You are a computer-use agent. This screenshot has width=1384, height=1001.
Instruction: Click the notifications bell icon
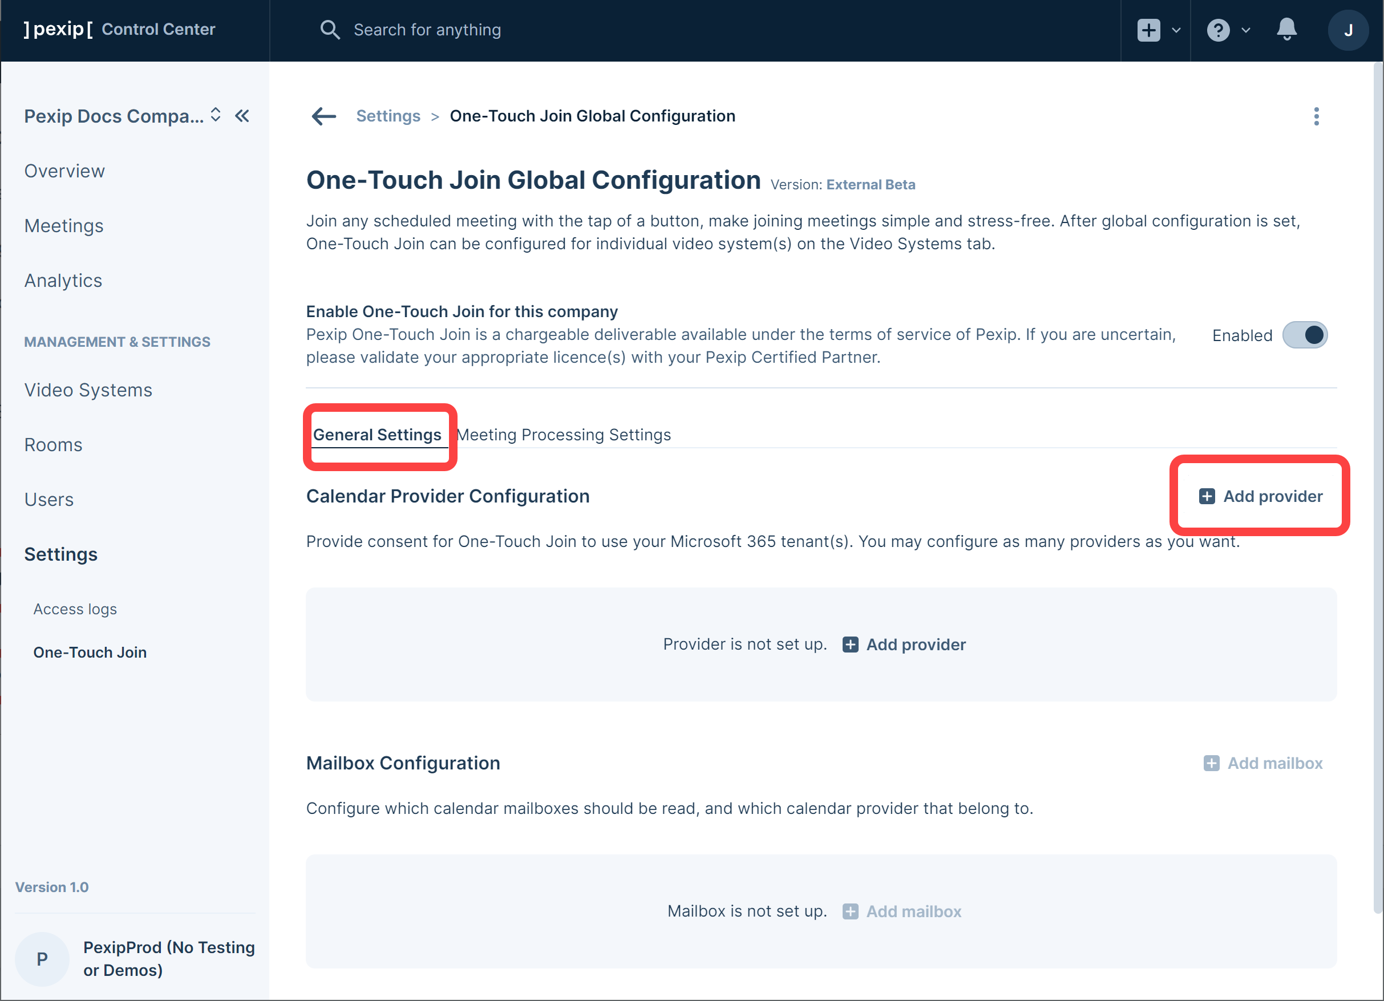click(1286, 29)
